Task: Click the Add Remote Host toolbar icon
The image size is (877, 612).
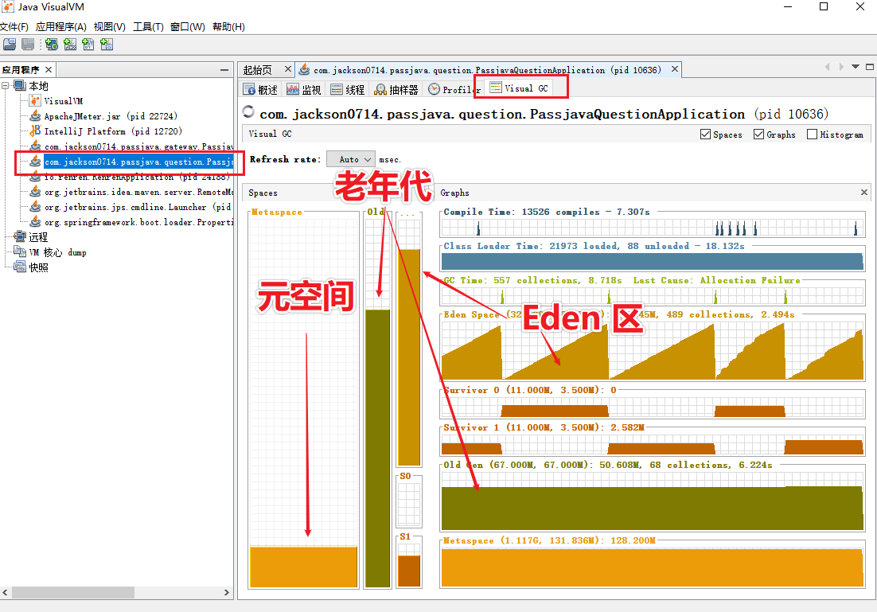Action: (52, 45)
